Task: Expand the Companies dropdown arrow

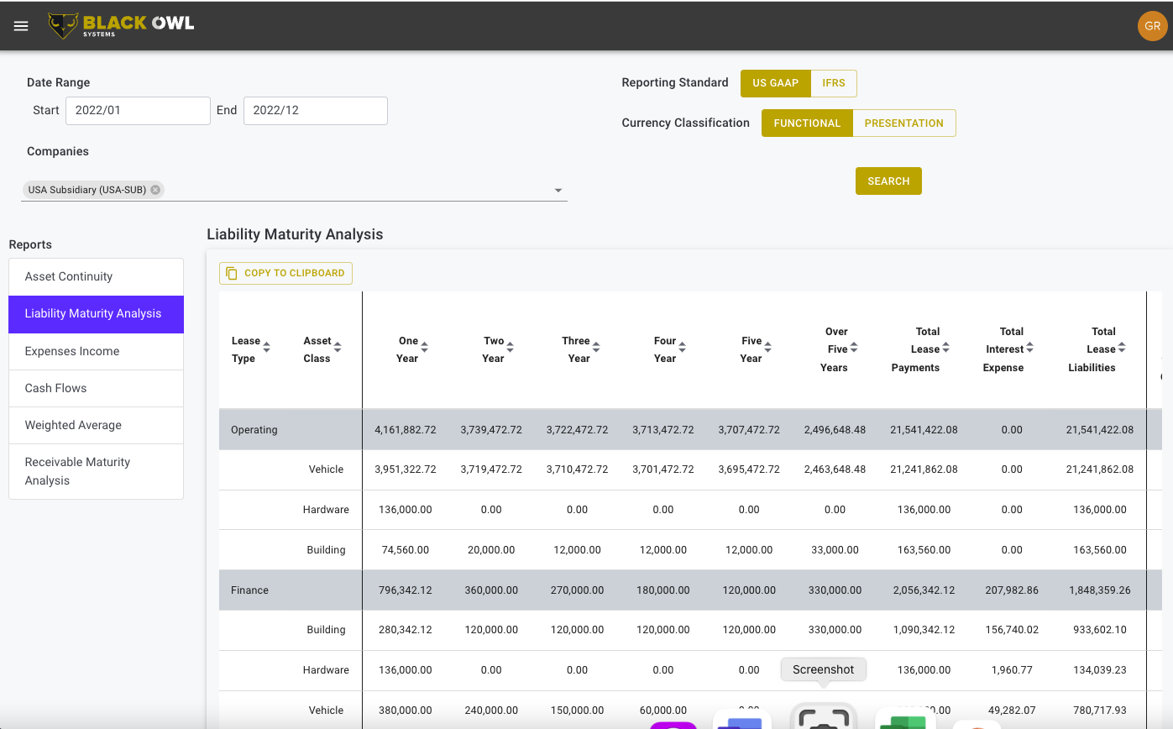Action: pyautogui.click(x=558, y=191)
